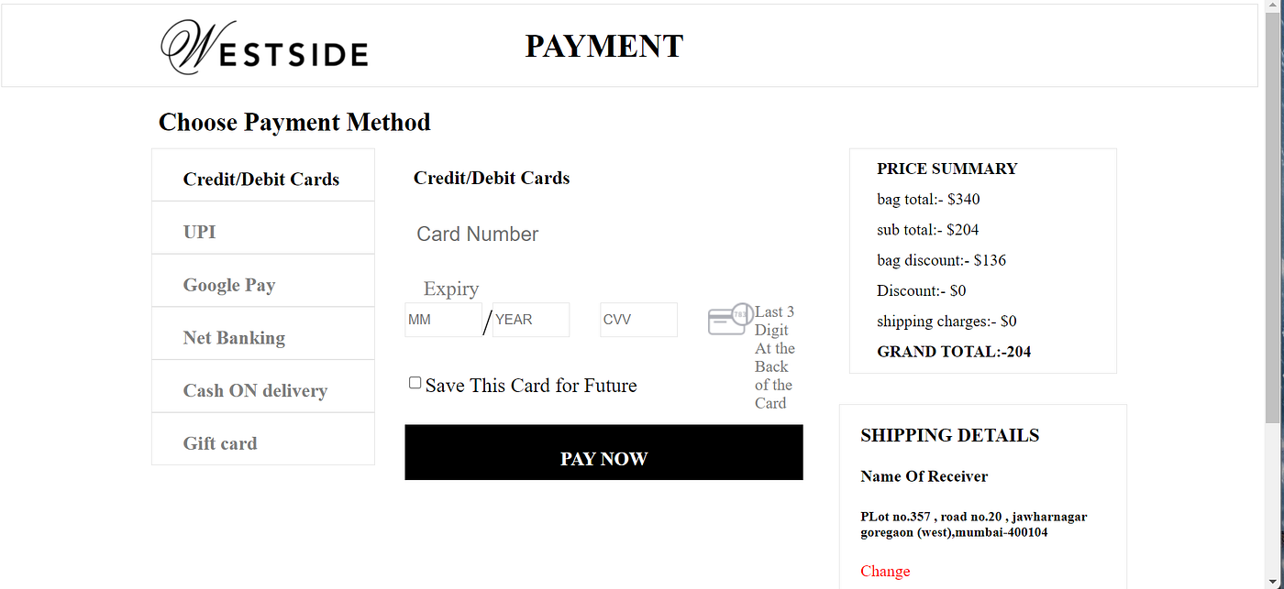Click the CVV input box
The image size is (1284, 589).
point(639,320)
